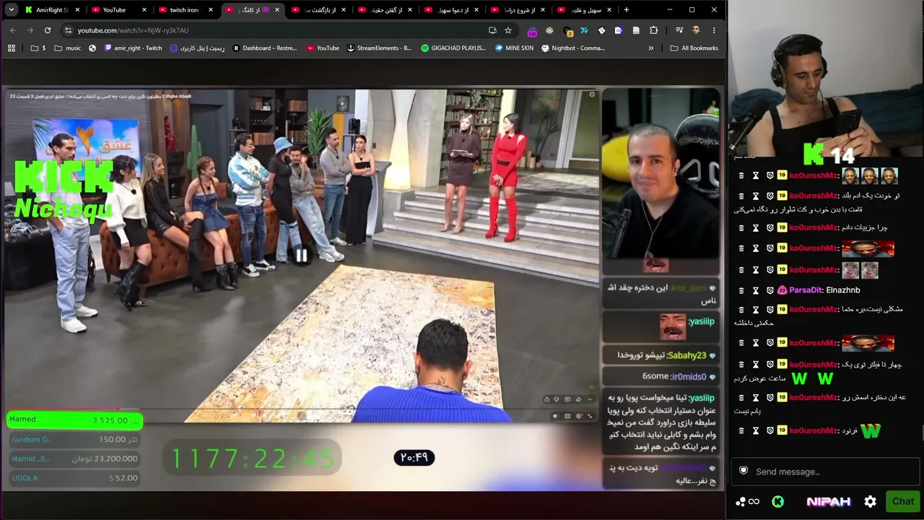Install or cast via the address bar icon
The height and width of the screenshot is (520, 924).
492,30
